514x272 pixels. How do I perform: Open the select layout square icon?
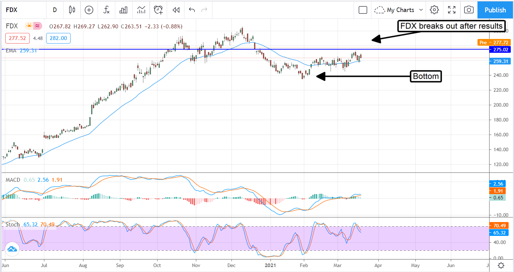(x=363, y=10)
